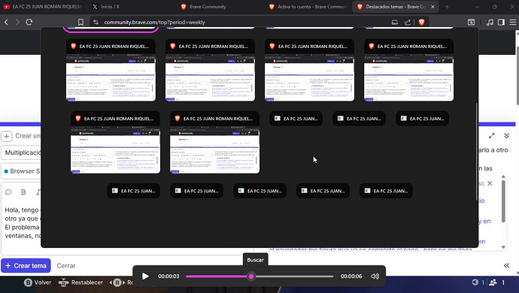Screen dimensions: 519x293
Task: Go back with the back arrow
Action: pyautogui.click(x=6, y=22)
